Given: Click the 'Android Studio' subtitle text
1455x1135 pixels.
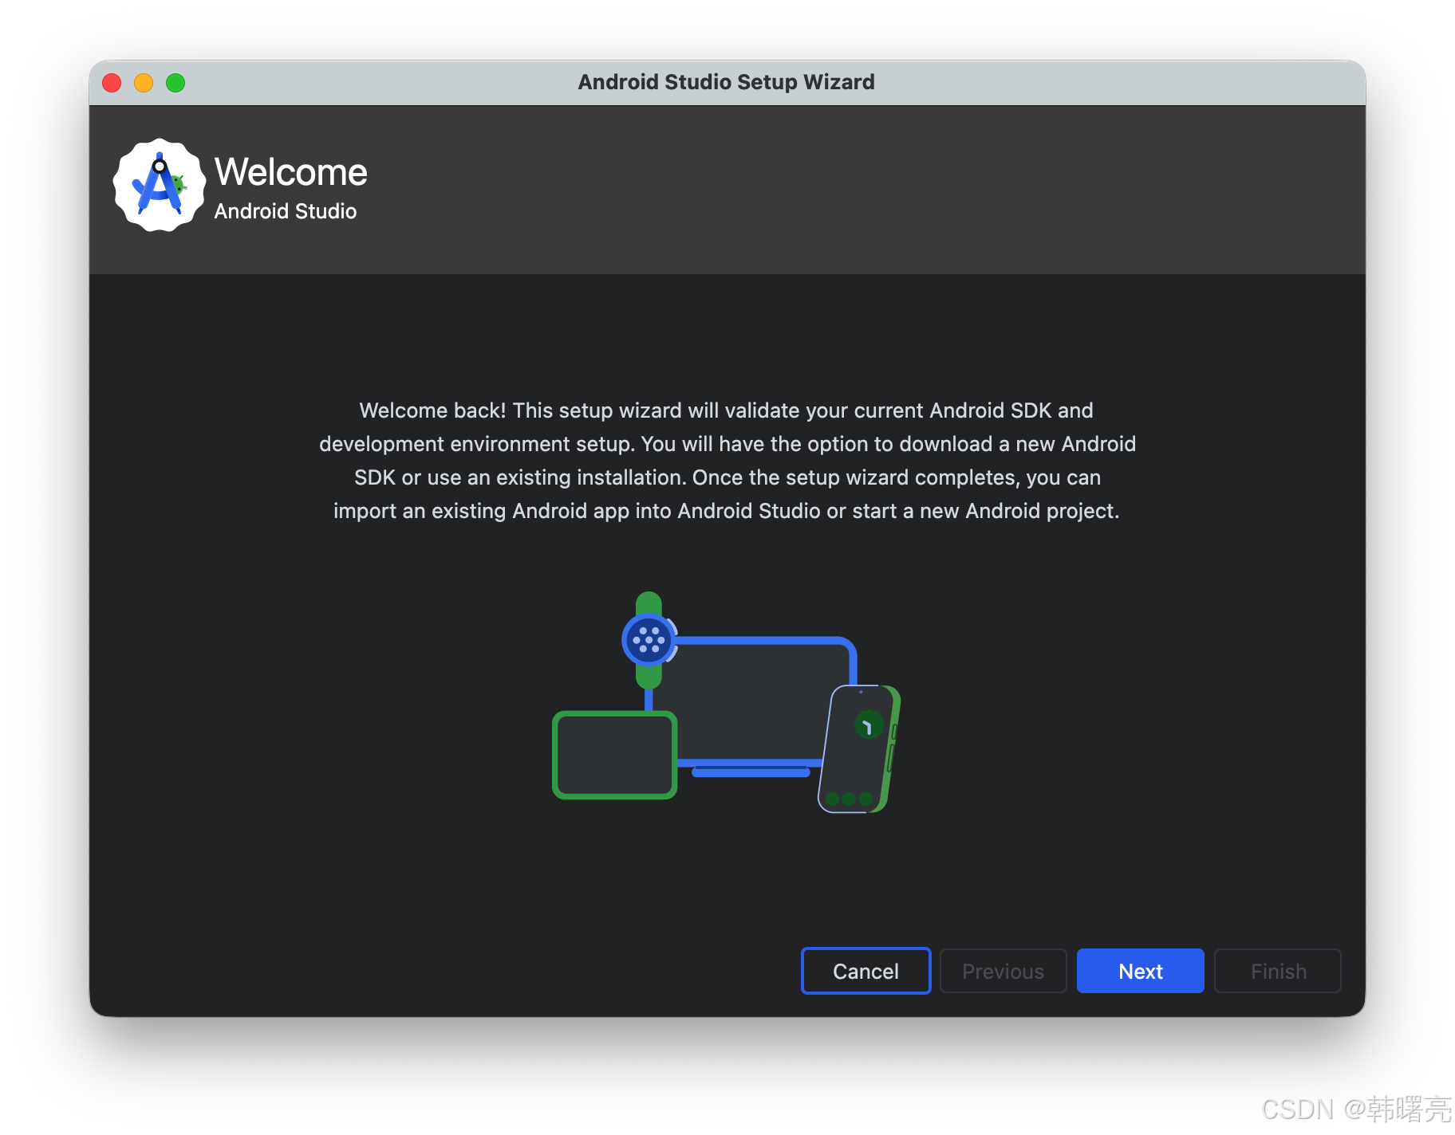Looking at the screenshot, I should coord(286,211).
